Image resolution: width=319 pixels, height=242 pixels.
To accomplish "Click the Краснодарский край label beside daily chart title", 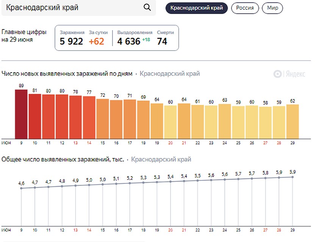I will [x=170, y=73].
